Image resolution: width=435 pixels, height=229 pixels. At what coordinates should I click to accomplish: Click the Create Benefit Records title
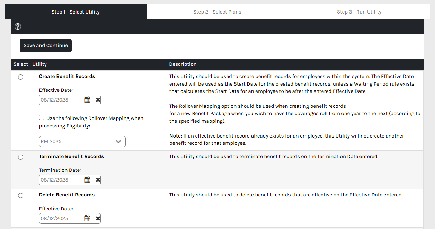click(67, 76)
